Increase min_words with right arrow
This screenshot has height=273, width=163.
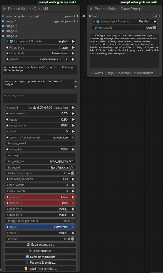[x=73, y=185]
